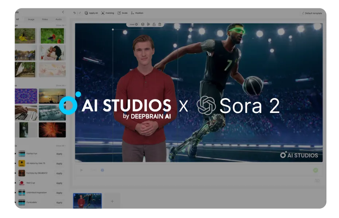Screen dimensions: 339x218
Task: Select the orange fireworks video thumbnail
Action: point(52,130)
